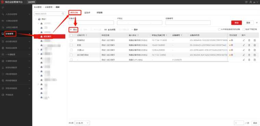Open details document for X12345678 row
This screenshot has height=126, width=260.
pyautogui.click(x=255, y=60)
